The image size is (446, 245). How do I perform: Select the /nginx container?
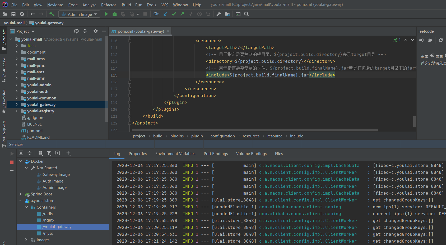[48, 220]
